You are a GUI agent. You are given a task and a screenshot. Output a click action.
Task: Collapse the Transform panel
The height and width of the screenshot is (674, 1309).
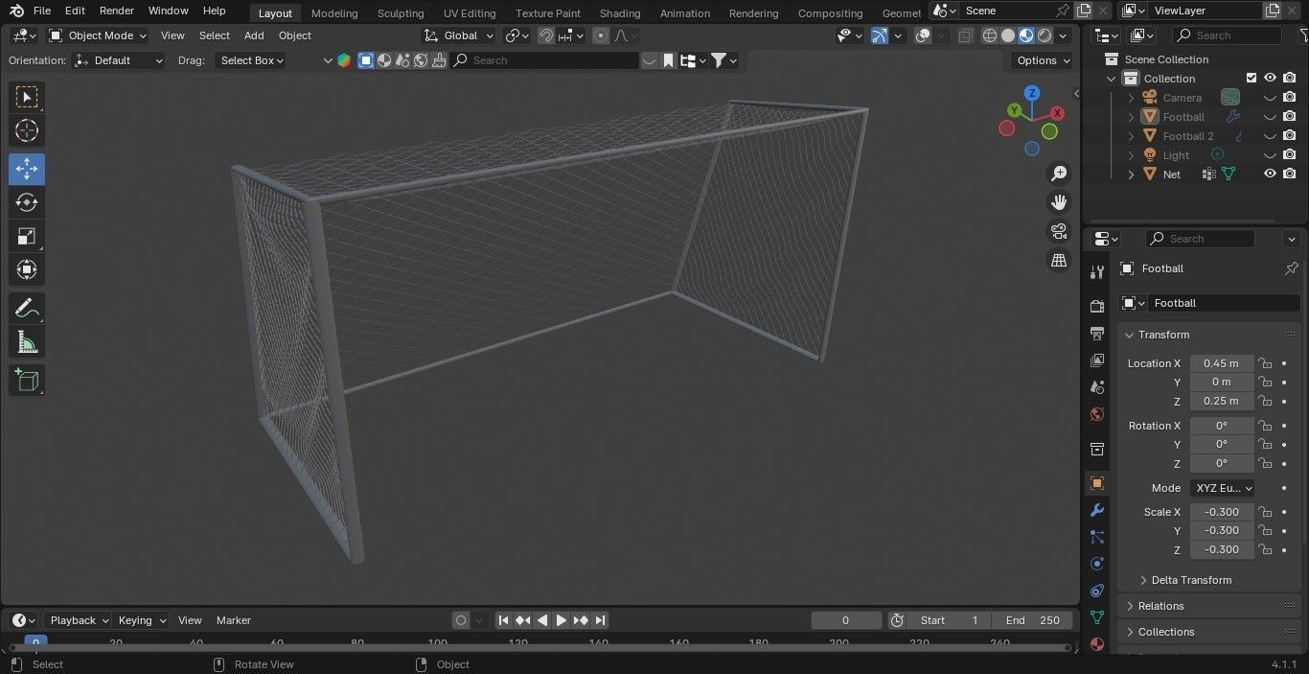click(1130, 335)
